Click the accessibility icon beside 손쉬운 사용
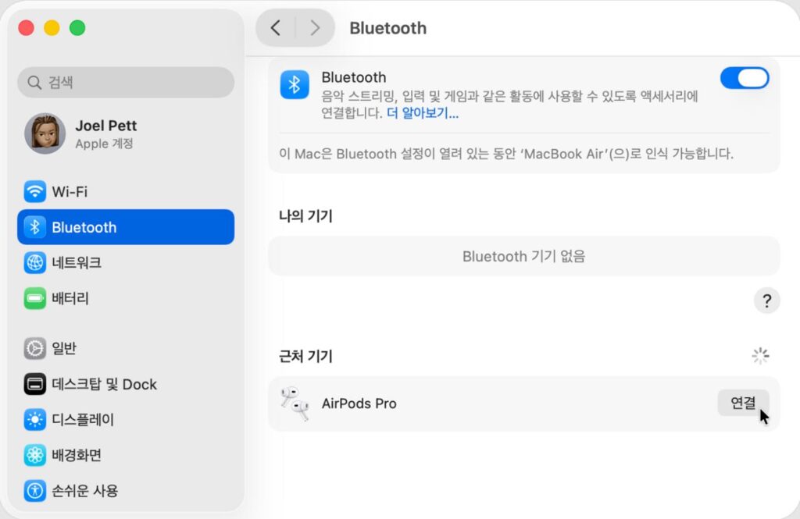 click(34, 490)
